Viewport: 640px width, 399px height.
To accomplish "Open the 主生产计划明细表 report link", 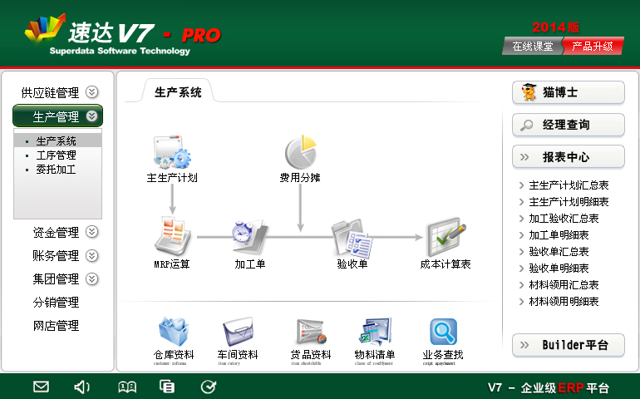I will [x=569, y=202].
